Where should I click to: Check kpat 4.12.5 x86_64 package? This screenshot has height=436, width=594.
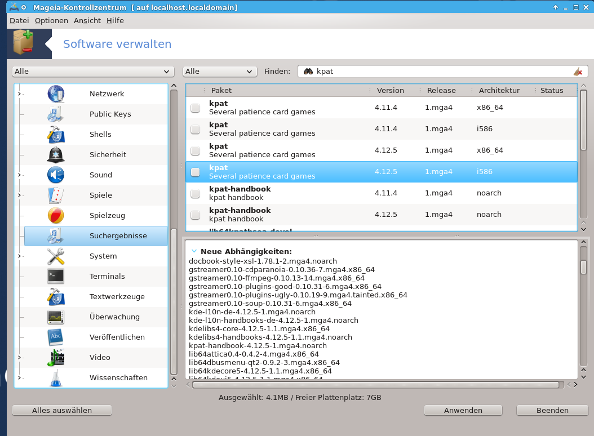tap(195, 151)
